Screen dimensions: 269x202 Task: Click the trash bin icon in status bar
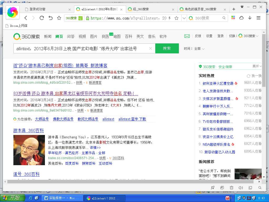(x=231, y=188)
